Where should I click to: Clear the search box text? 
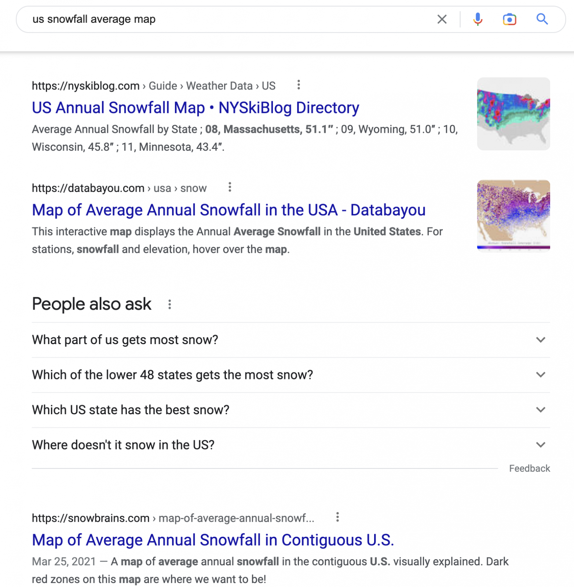click(442, 19)
